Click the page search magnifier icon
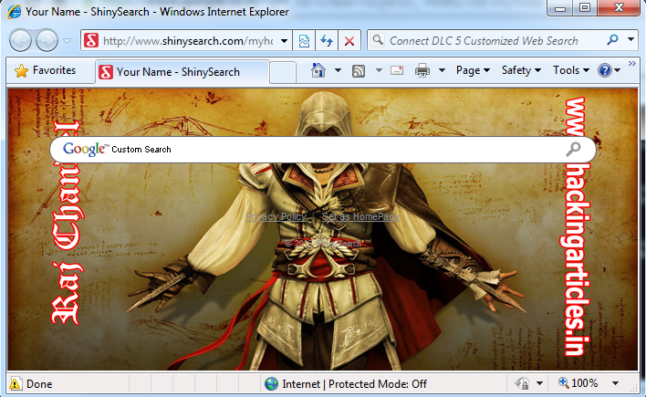The height and width of the screenshot is (397, 646). (573, 150)
